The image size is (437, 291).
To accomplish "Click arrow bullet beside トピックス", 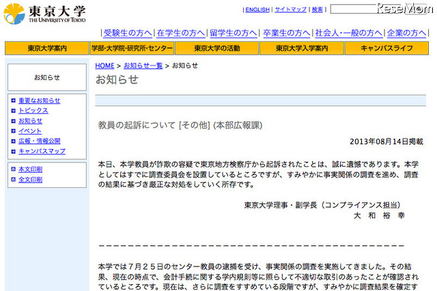I will point(13,111).
